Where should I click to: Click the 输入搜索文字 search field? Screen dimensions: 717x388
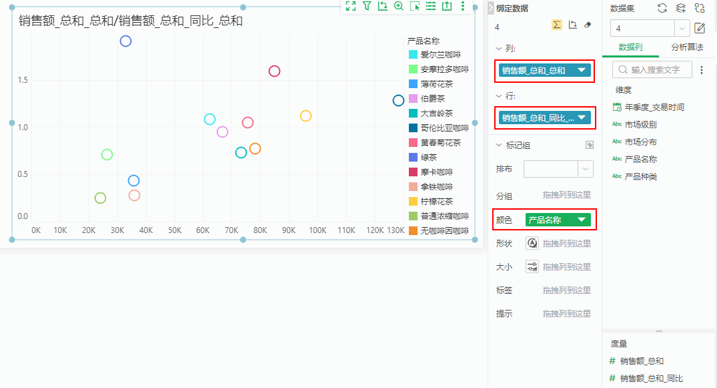[655, 69]
